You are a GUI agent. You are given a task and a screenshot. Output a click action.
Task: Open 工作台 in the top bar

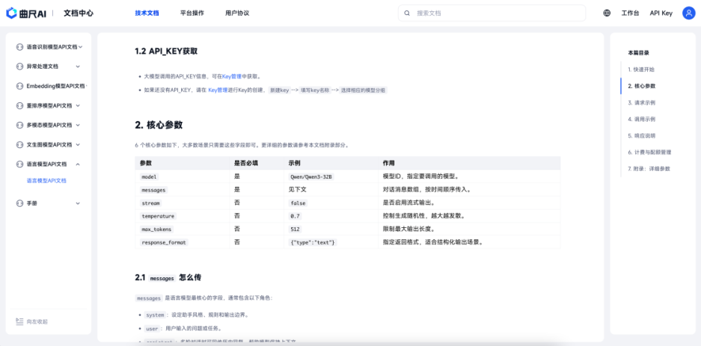pos(630,13)
